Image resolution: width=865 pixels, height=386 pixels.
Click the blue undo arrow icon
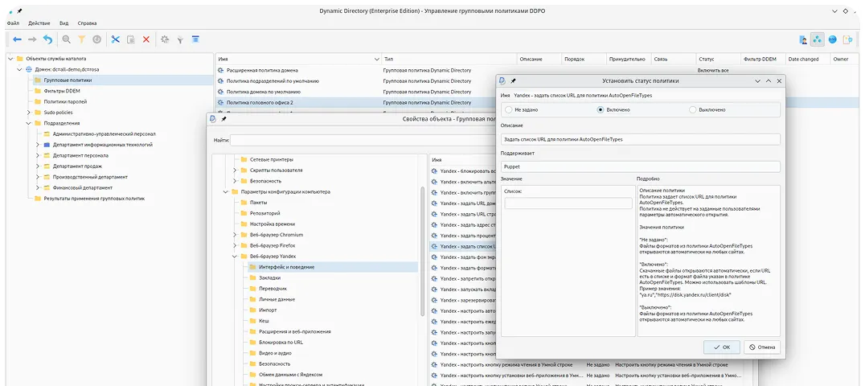47,39
